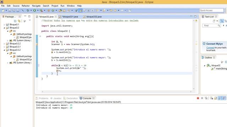
Task: Collapse the Bloque3.2 project
Action: (4, 28)
